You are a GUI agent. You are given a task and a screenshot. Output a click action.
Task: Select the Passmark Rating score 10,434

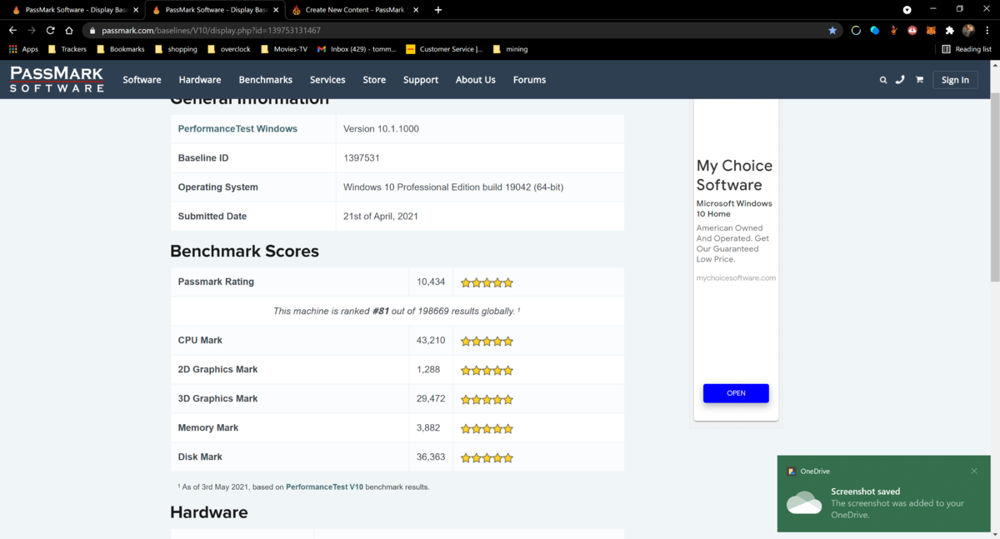(431, 282)
